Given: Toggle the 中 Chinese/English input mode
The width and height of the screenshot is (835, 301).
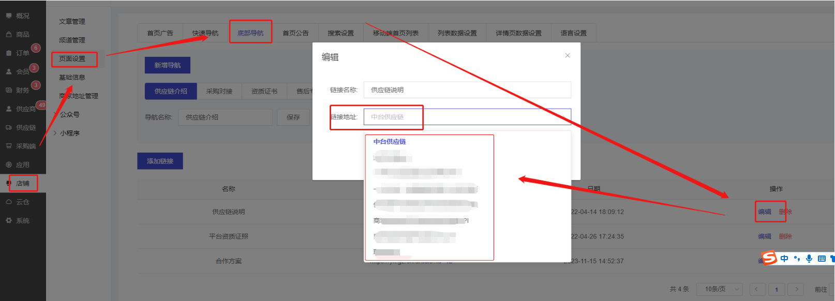Looking at the screenshot, I should click(x=784, y=259).
